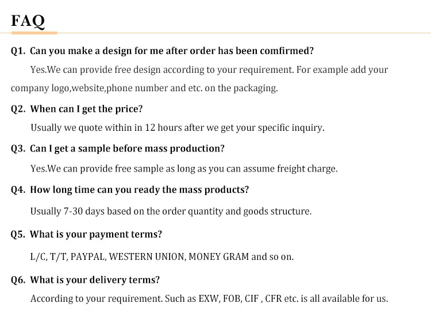Select Q3 sample before mass production
Viewport: 431px width, 323px height.
[x=127, y=149]
